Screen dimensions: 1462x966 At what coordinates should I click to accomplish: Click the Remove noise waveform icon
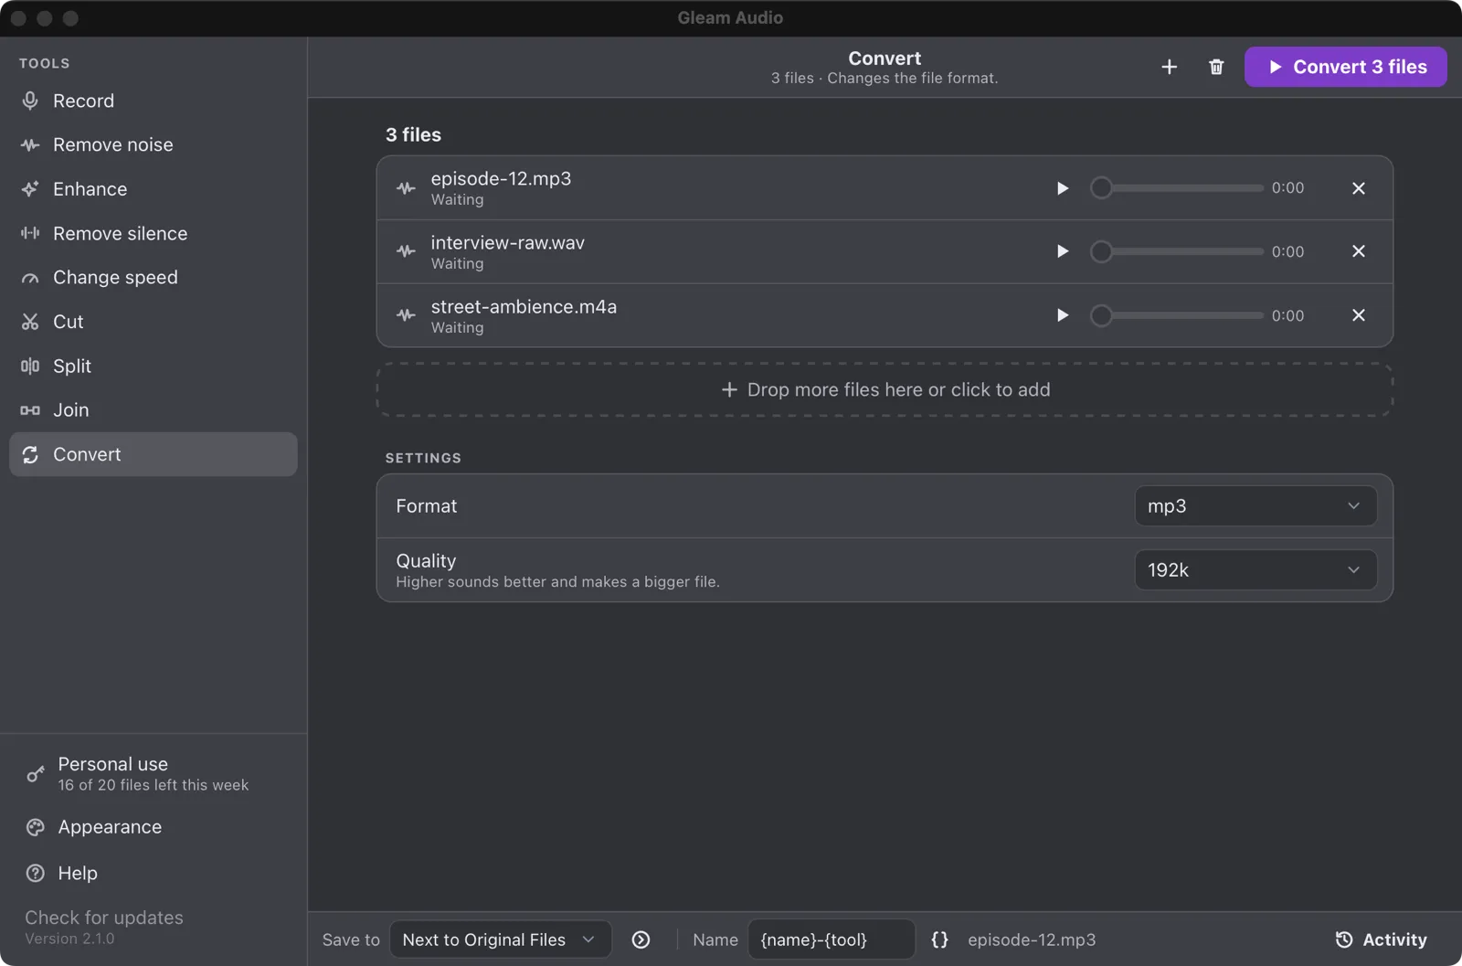tap(30, 144)
